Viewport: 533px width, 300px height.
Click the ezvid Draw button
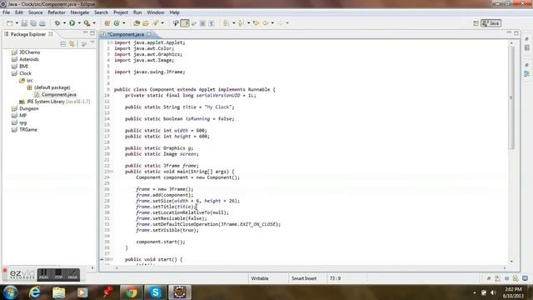point(72,274)
